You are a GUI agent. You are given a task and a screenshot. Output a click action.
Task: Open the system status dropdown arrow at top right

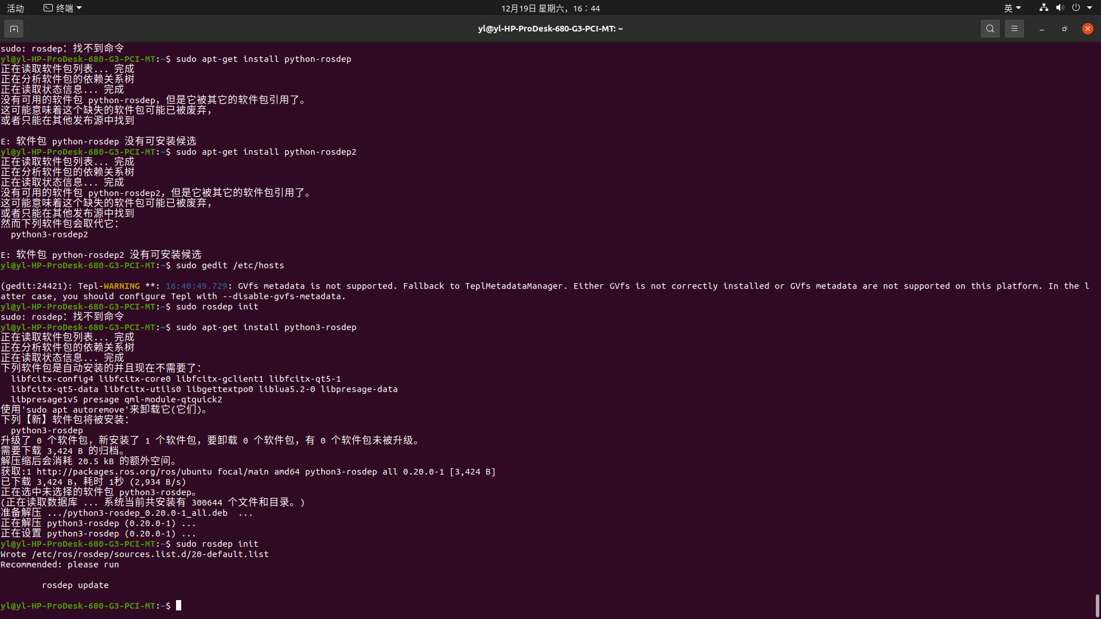[x=1091, y=7]
